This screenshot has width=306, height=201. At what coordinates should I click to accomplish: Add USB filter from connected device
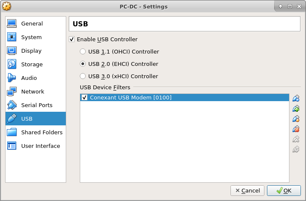tap(296, 108)
